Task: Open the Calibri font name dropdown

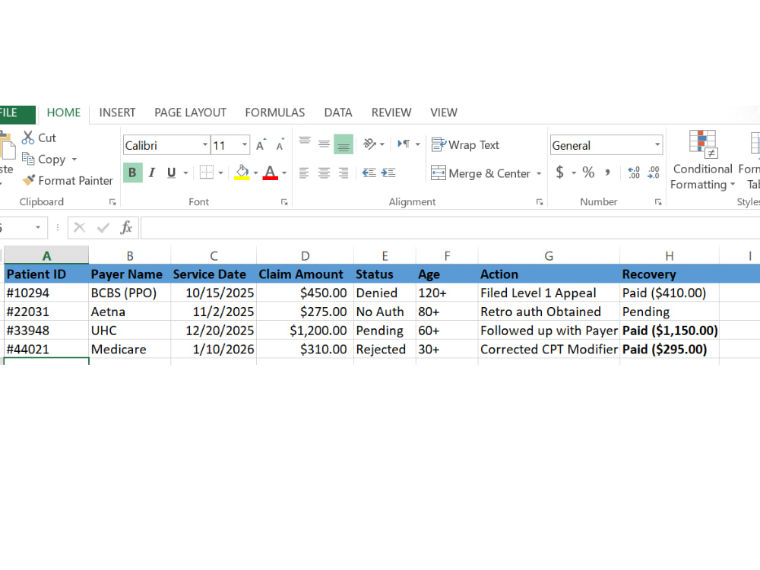Action: tap(205, 145)
